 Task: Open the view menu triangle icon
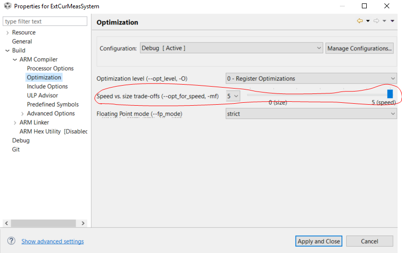point(393,21)
